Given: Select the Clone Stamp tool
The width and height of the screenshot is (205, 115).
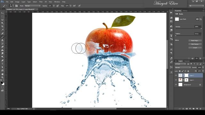Looking at the screenshot, I should 2,40.
